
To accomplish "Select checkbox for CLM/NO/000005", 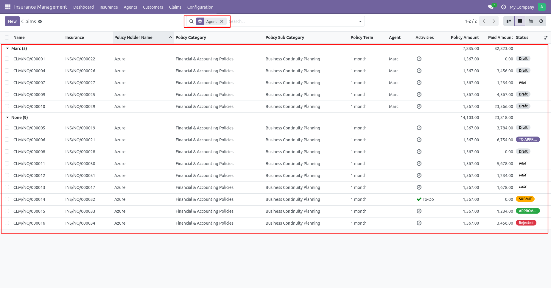I will 7,128.
